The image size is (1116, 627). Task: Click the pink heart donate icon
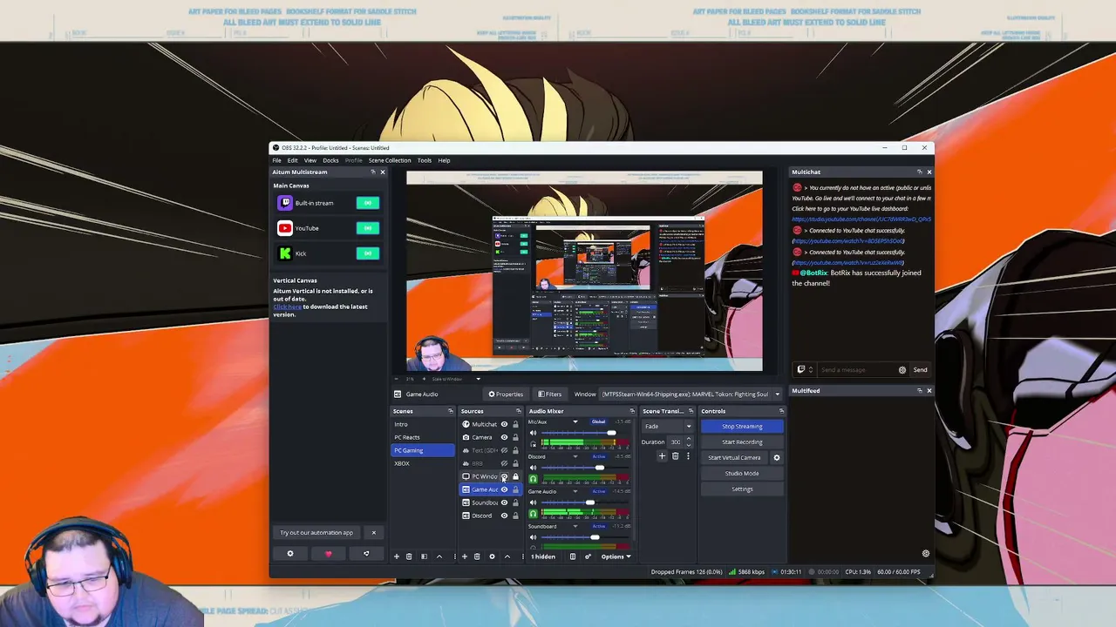[329, 554]
